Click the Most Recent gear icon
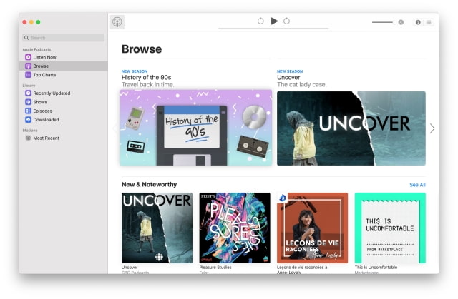 click(28, 138)
